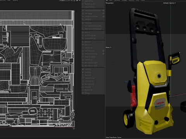Open options gear for UV Weld and Relax
The image size is (186, 139).
[103, 16]
